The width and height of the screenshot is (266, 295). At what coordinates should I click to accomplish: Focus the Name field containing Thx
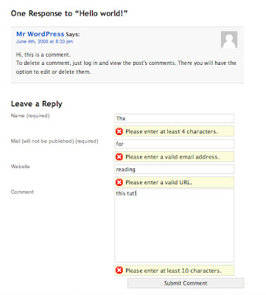(x=175, y=119)
